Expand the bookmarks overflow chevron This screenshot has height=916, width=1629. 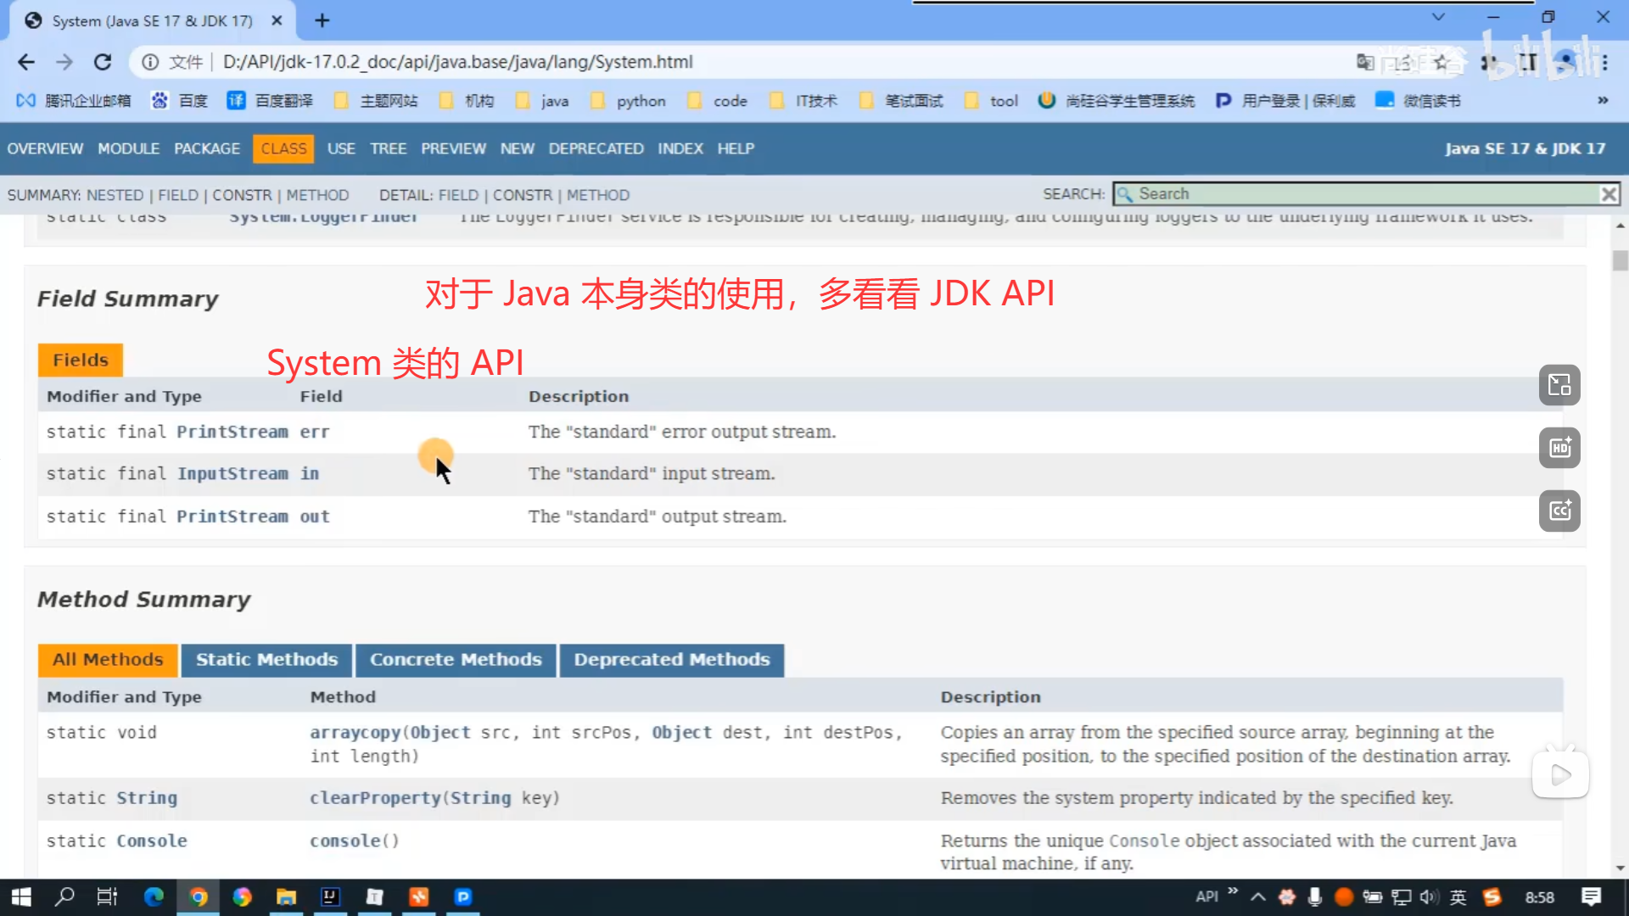click(x=1602, y=100)
